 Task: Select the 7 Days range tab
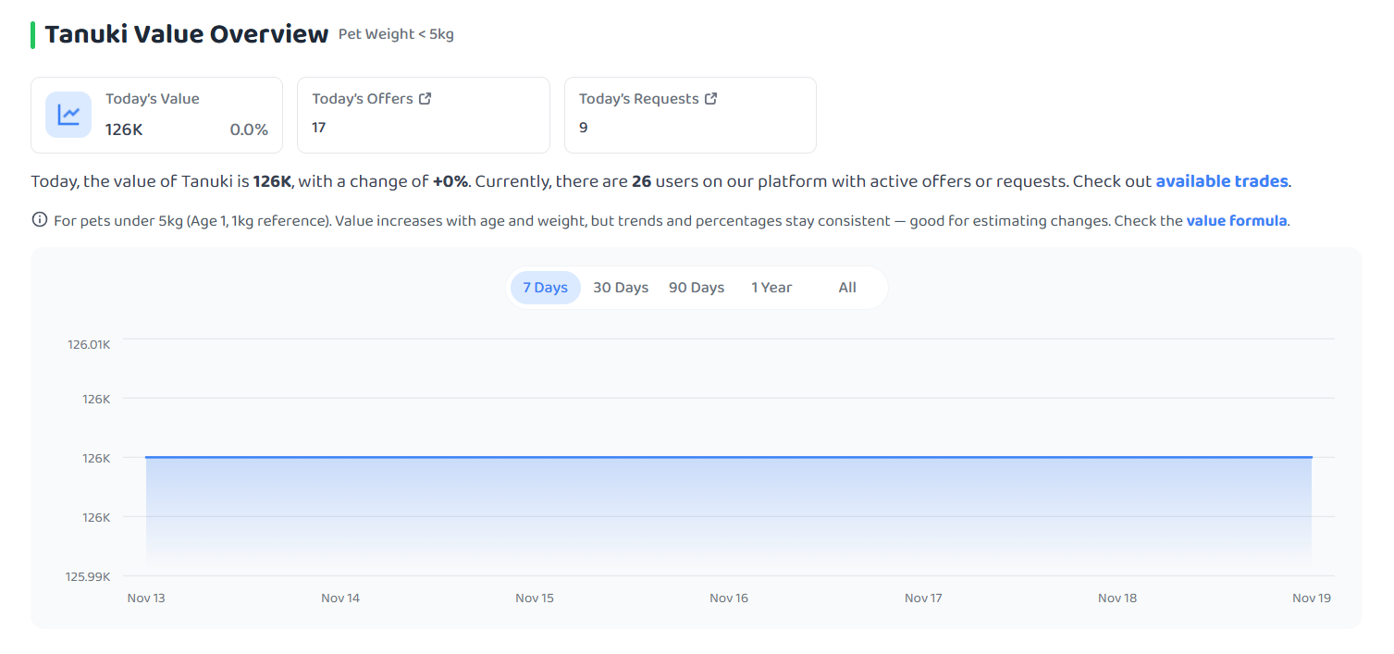[x=545, y=288]
